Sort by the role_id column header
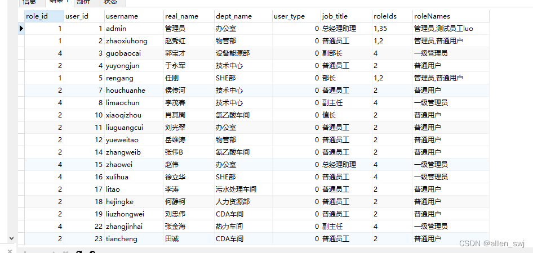 [44, 16]
